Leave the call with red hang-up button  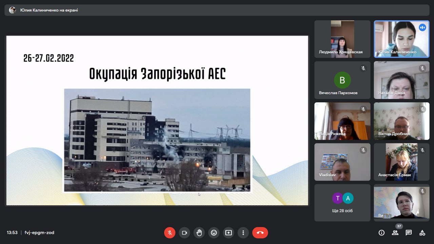[260, 233]
